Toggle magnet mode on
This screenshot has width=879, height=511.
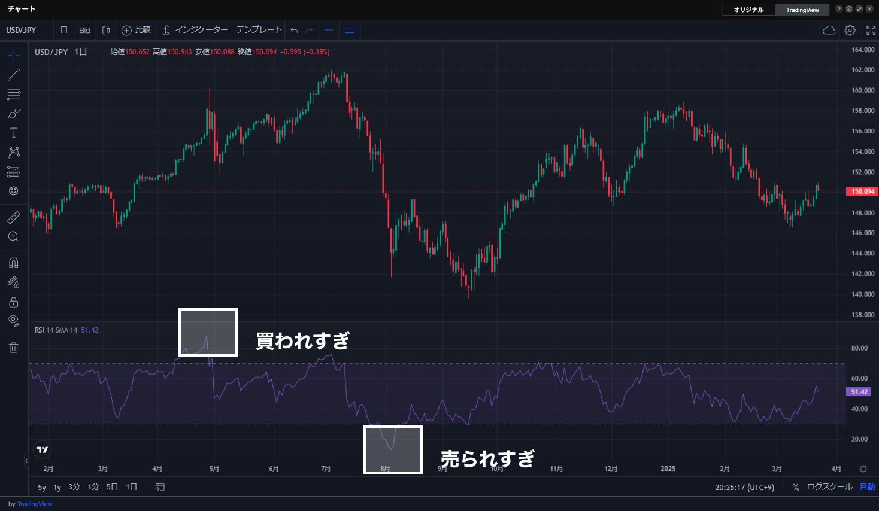pyautogui.click(x=14, y=263)
